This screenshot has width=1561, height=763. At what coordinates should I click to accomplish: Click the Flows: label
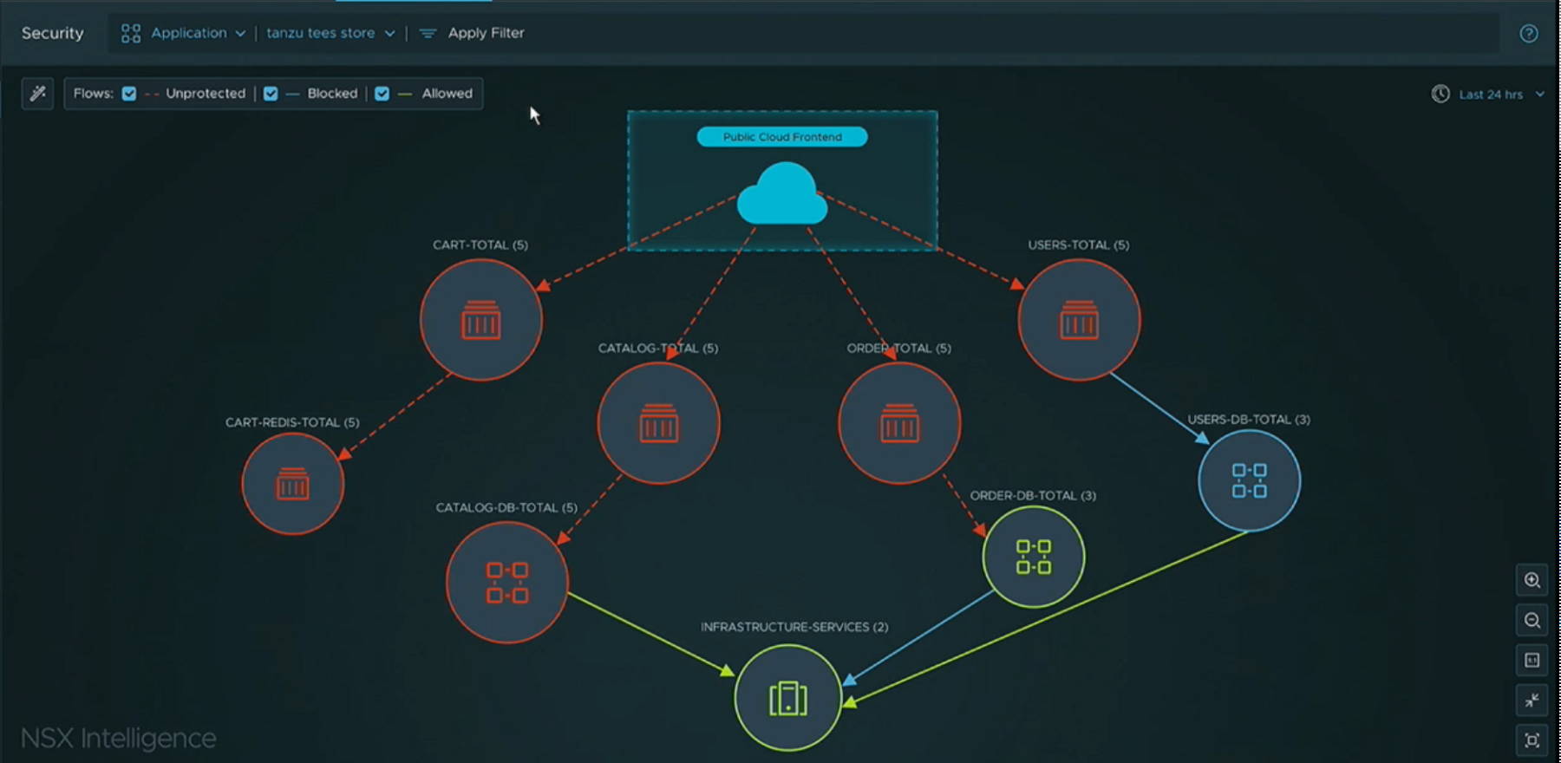[94, 94]
